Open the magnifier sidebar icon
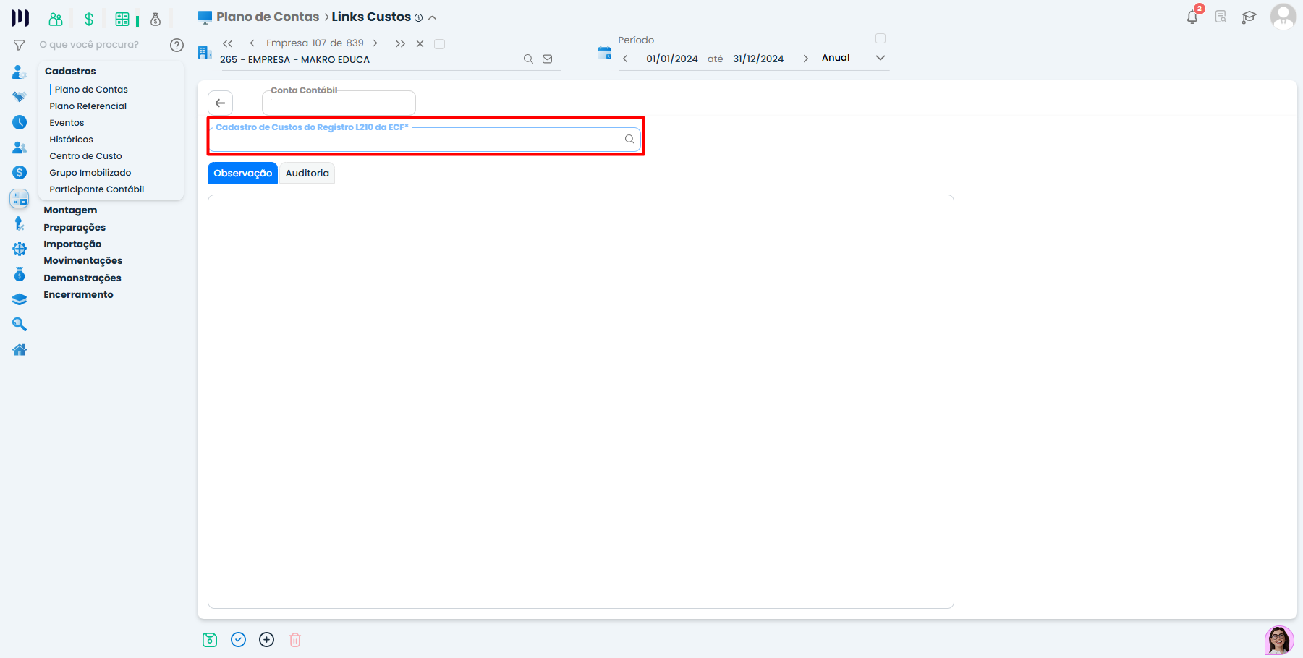Viewport: 1303px width, 658px height. pos(20,325)
